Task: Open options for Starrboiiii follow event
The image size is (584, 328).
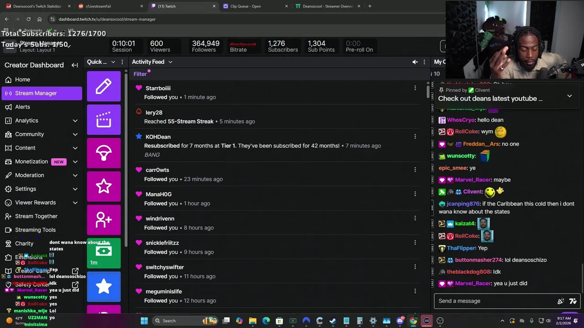Action: pos(415,88)
